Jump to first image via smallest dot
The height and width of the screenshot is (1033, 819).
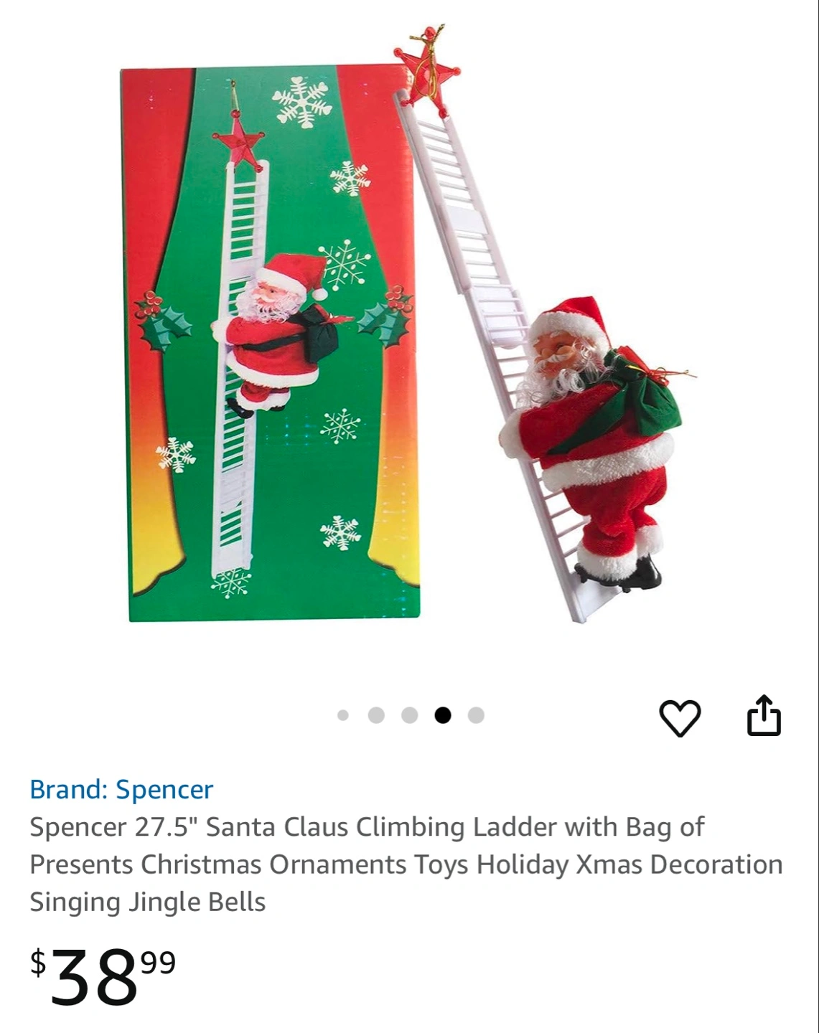coord(342,715)
